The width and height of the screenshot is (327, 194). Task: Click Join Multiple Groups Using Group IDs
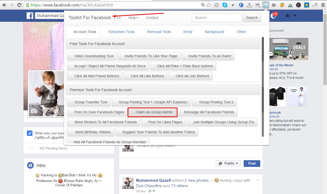click(x=222, y=122)
